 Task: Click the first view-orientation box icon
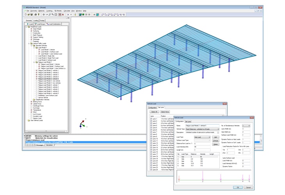(103, 14)
